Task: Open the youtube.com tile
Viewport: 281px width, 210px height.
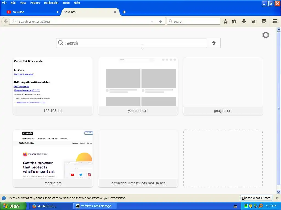Action: pyautogui.click(x=138, y=86)
